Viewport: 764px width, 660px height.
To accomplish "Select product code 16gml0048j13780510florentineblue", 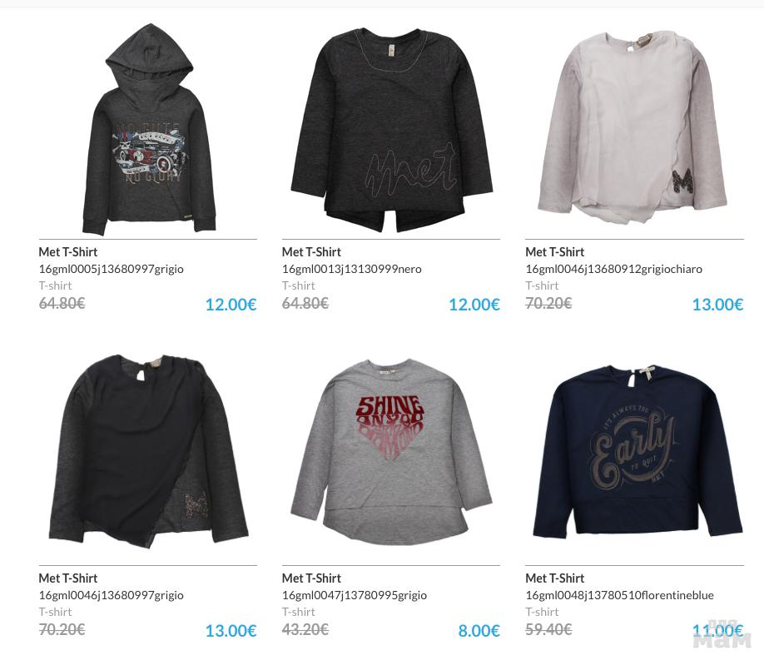I will (619, 595).
